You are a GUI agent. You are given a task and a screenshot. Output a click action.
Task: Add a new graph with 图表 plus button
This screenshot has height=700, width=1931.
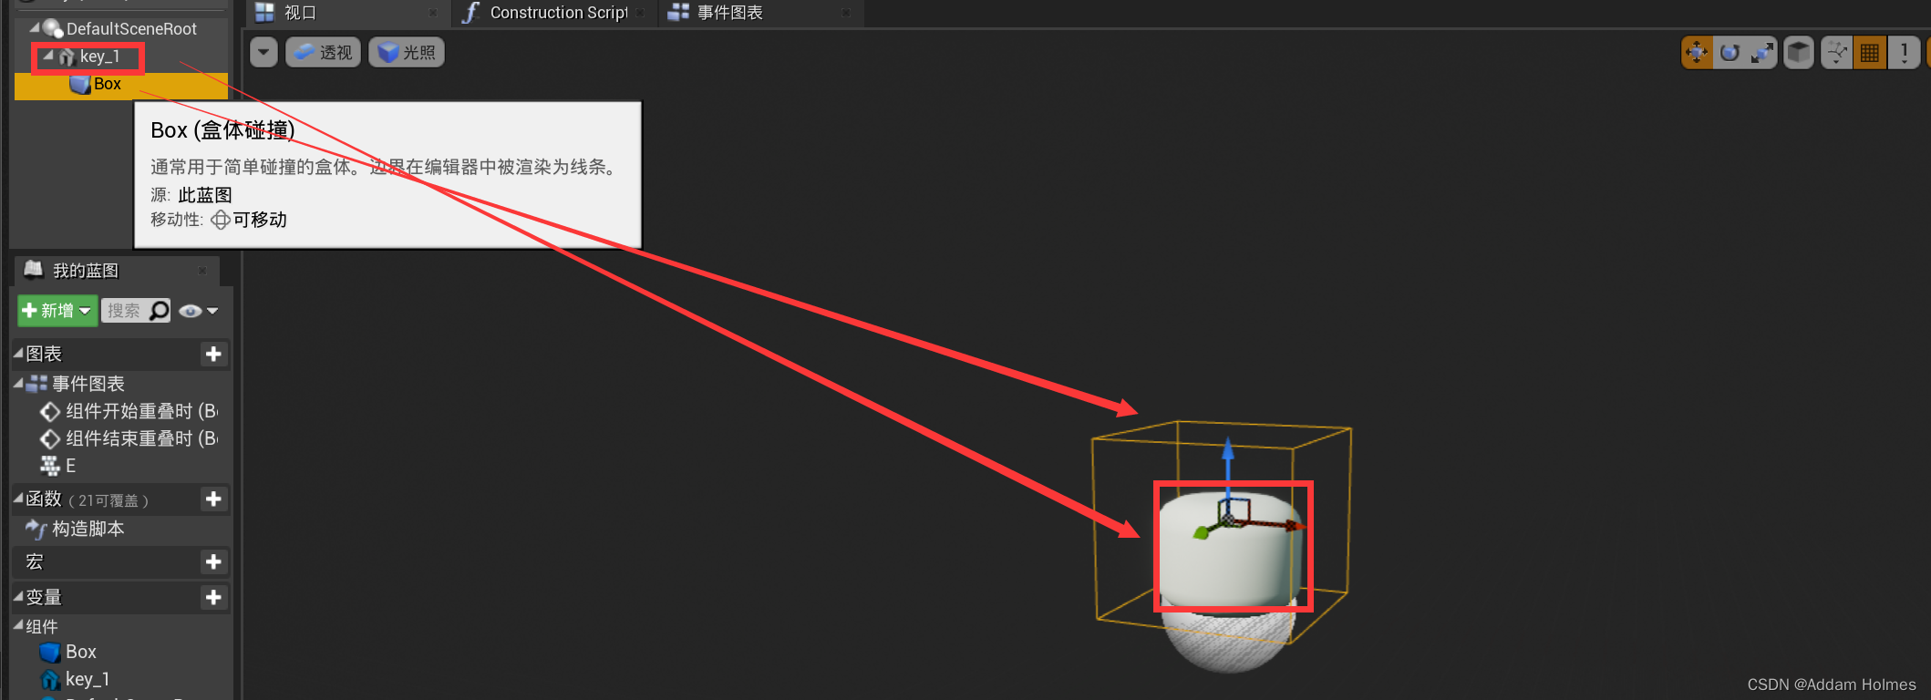click(213, 354)
